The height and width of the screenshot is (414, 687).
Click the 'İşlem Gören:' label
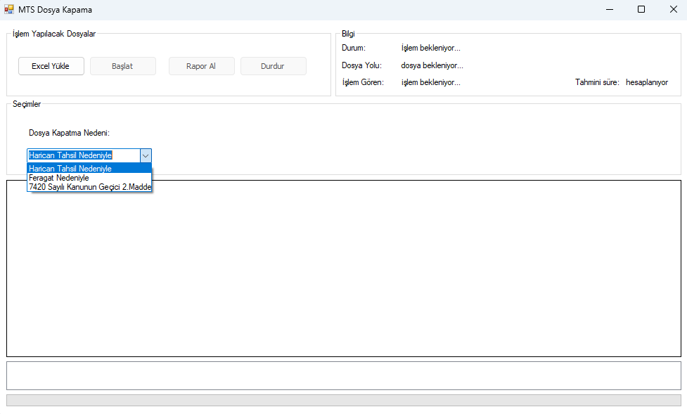click(363, 82)
